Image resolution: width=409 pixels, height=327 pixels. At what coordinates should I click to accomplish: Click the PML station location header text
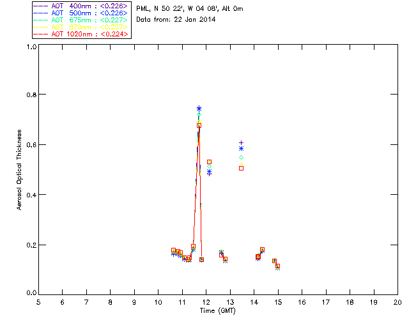(190, 9)
